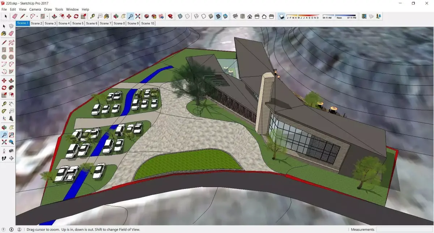
Task: Select the Position Camera tool
Action: click(x=4, y=151)
